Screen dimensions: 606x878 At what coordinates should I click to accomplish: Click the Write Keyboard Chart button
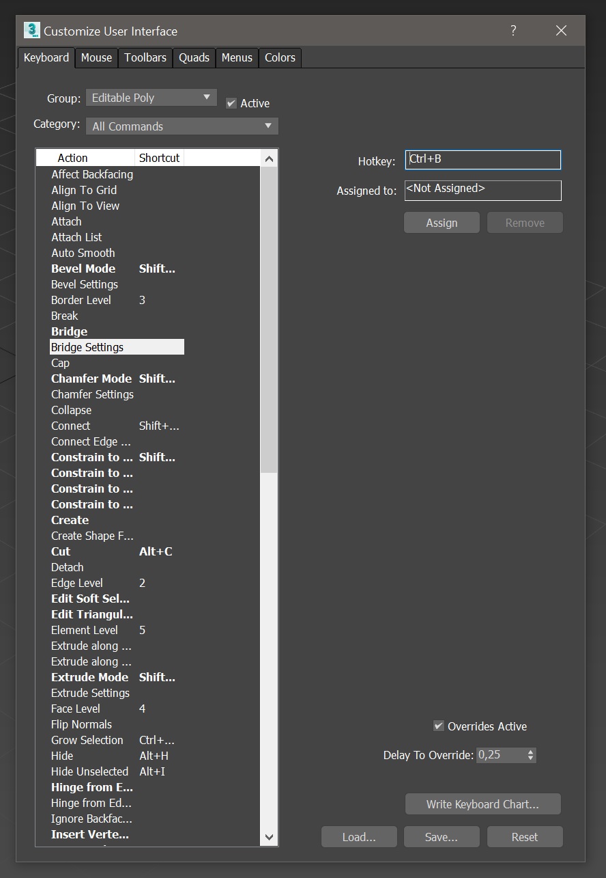click(483, 804)
